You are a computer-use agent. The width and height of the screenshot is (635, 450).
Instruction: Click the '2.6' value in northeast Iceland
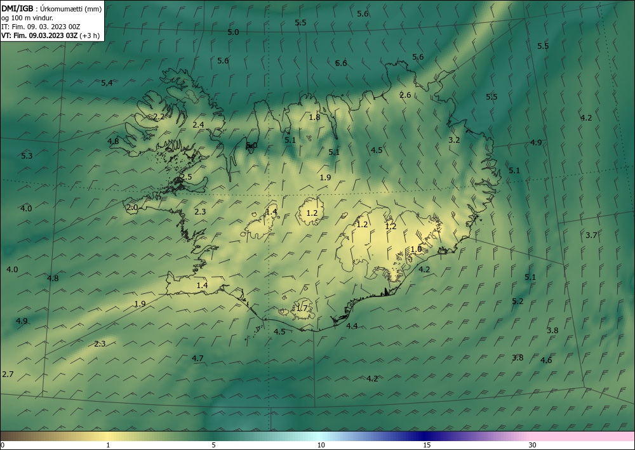pyautogui.click(x=405, y=95)
